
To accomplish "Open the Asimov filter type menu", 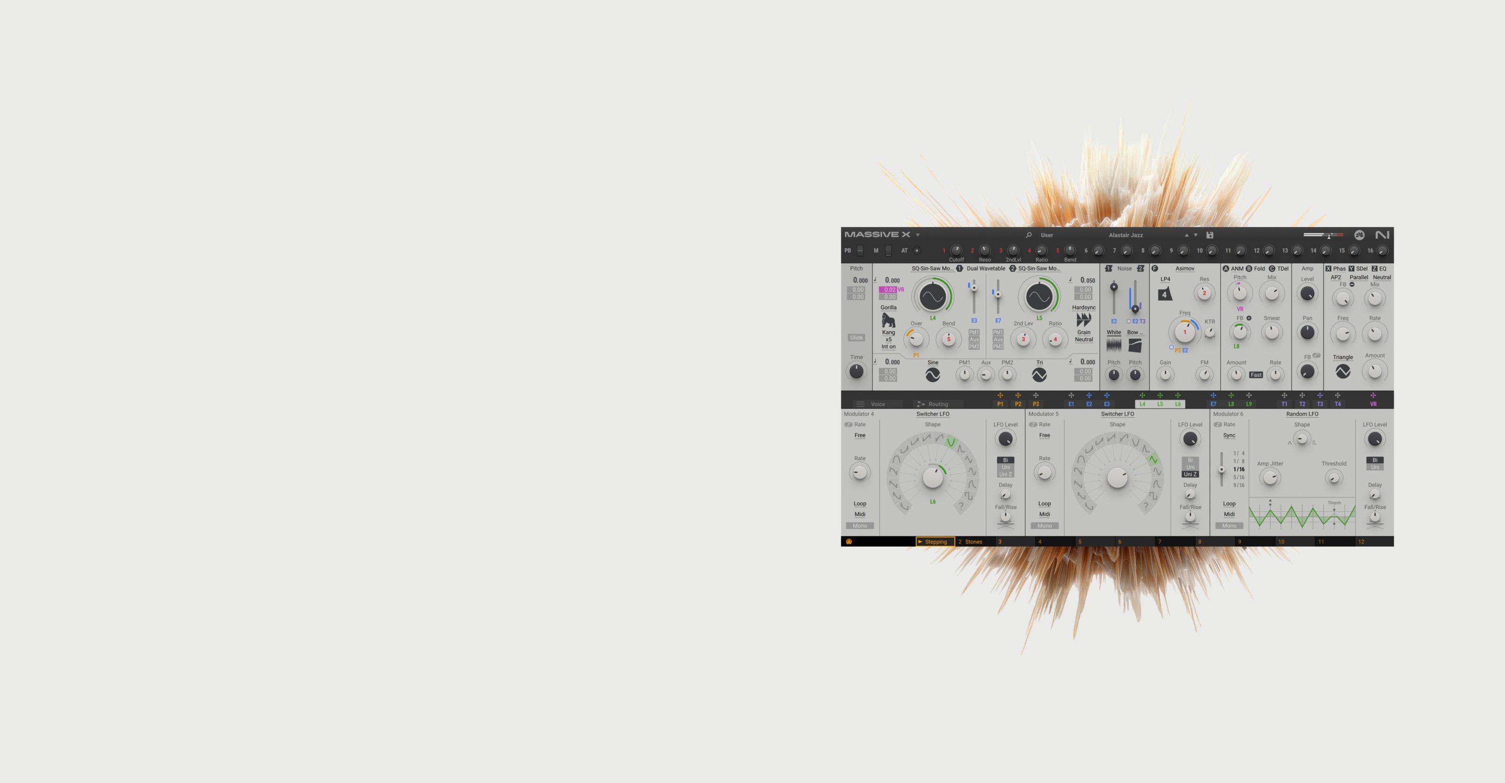I will coord(1184,268).
